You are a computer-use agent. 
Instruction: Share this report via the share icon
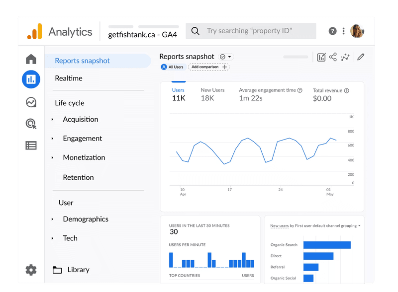click(332, 57)
